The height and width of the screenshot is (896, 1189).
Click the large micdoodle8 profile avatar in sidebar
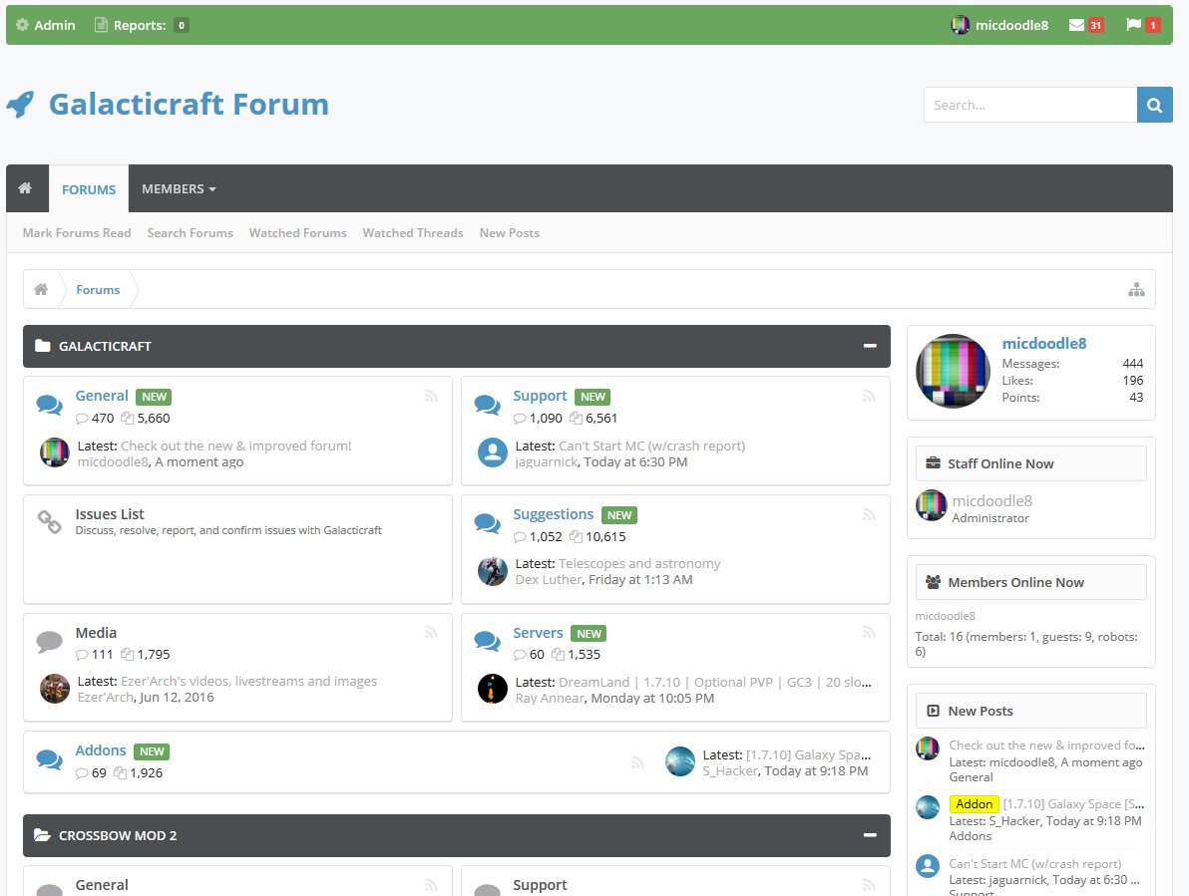953,371
